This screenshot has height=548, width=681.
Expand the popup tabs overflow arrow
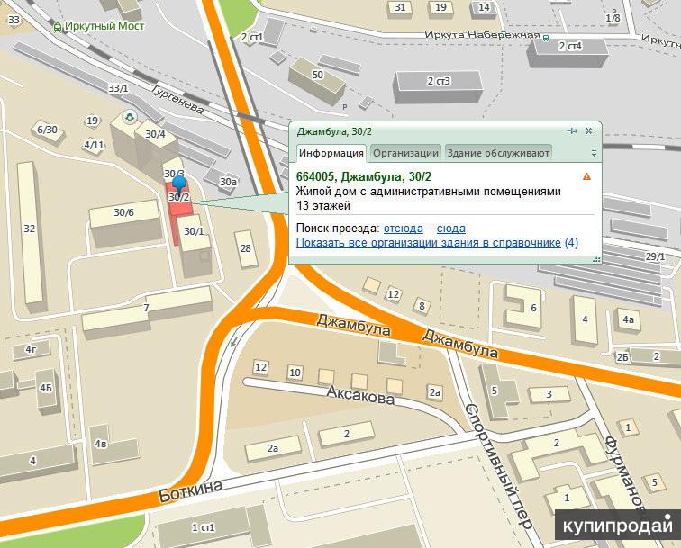click(594, 154)
